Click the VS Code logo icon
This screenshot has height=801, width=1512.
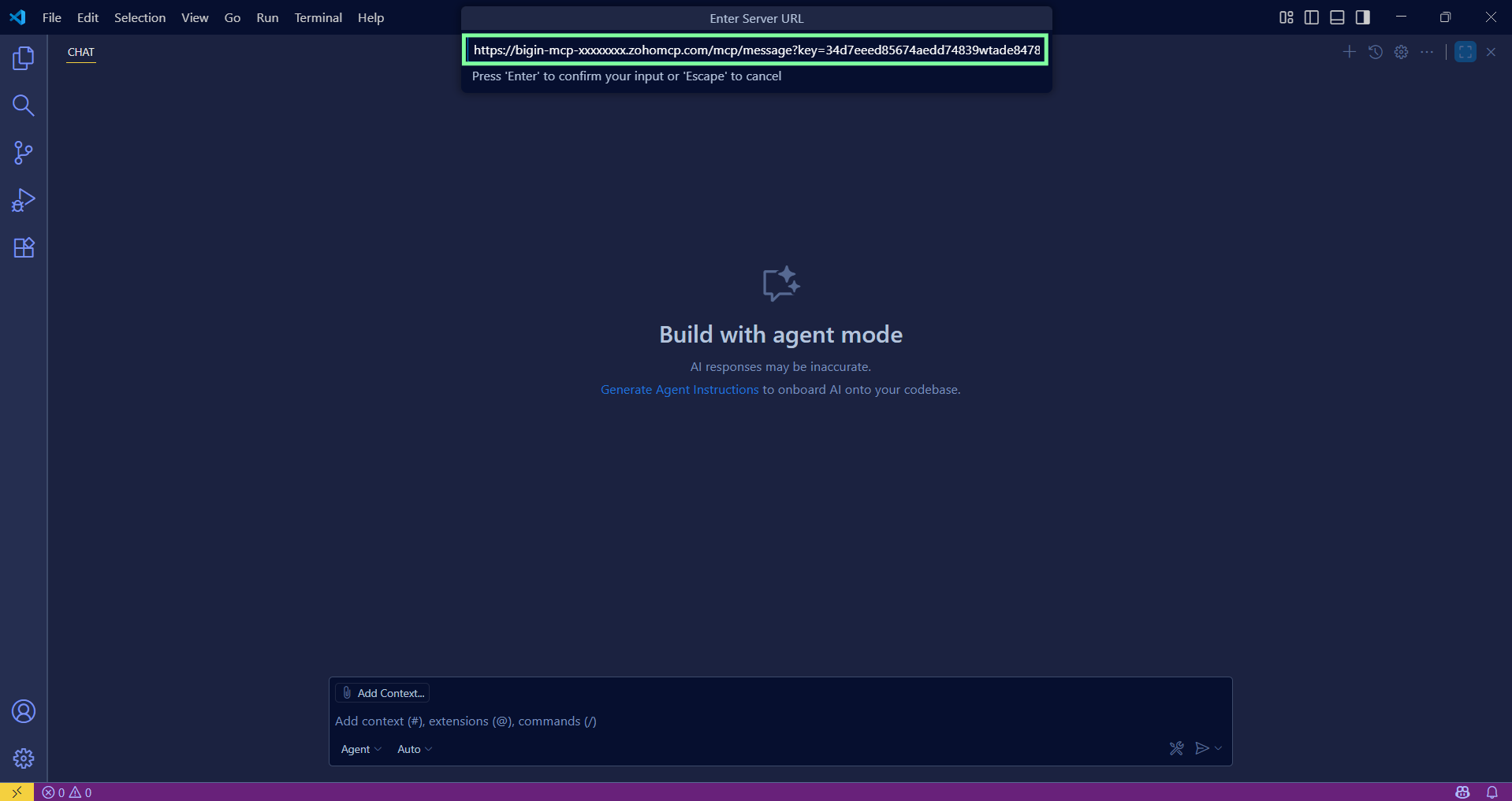point(17,17)
